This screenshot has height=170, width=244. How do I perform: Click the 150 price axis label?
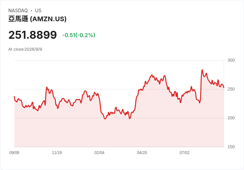click(231, 147)
